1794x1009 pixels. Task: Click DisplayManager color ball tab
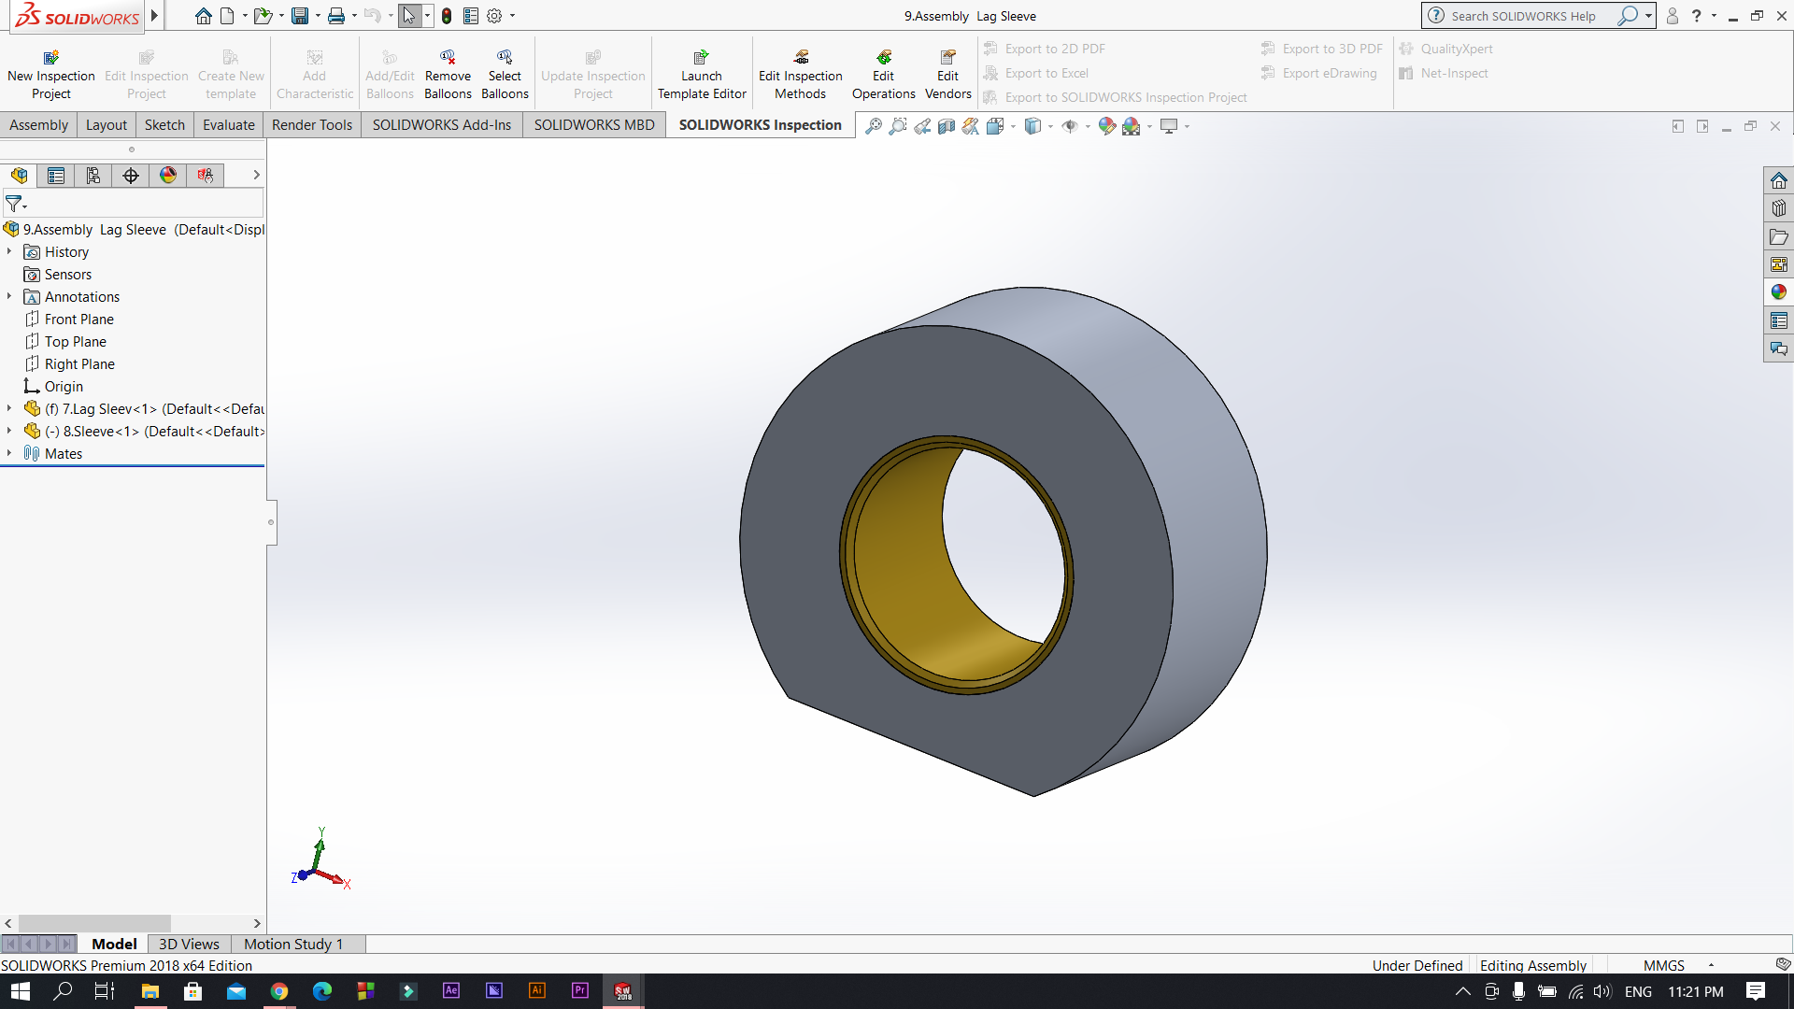(168, 175)
